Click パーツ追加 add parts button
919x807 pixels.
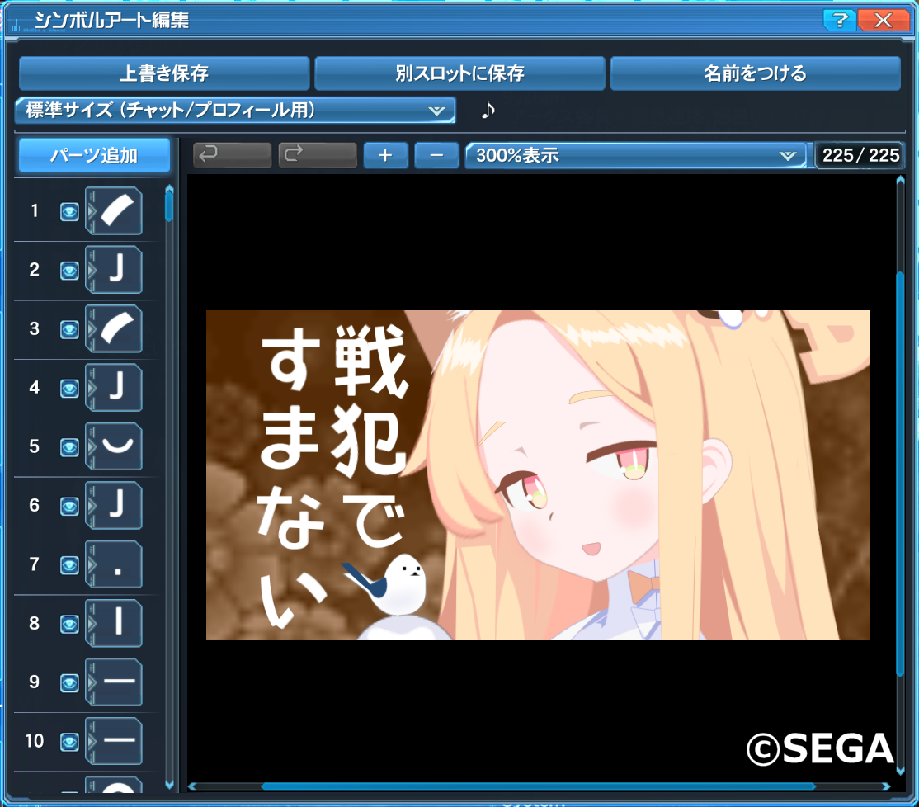click(x=94, y=155)
